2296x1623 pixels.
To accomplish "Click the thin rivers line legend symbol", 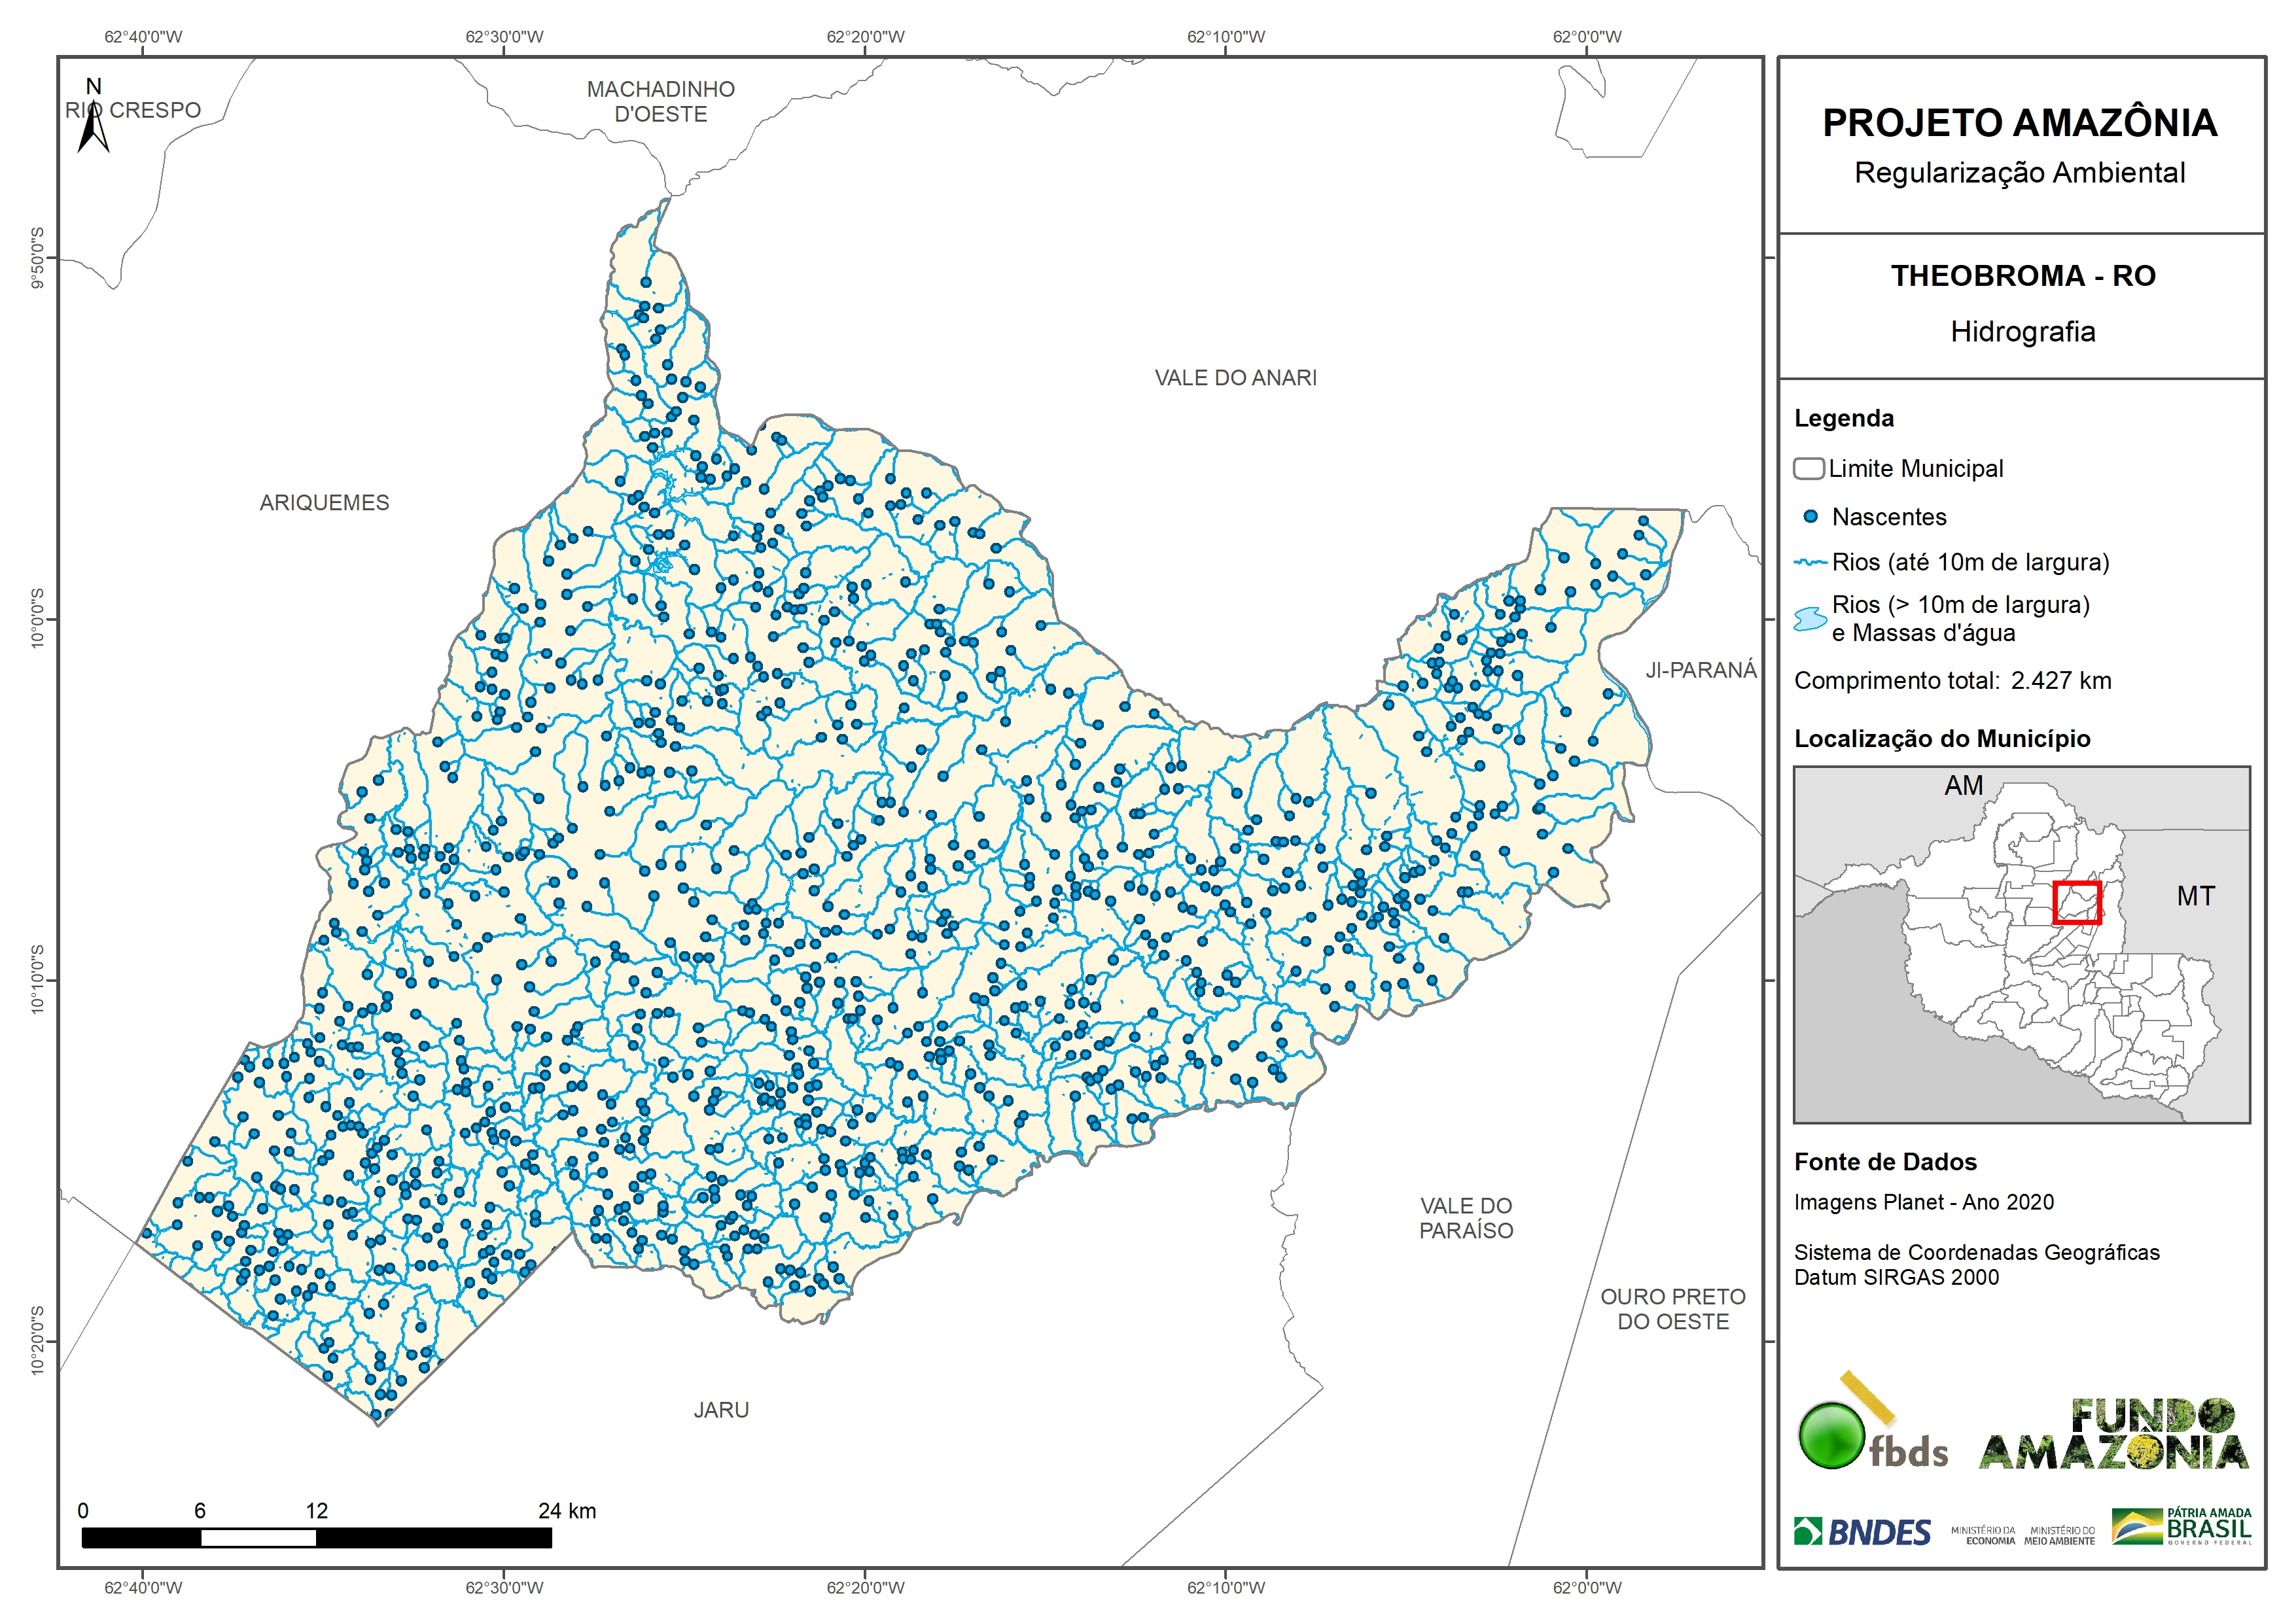I will pos(1810,563).
